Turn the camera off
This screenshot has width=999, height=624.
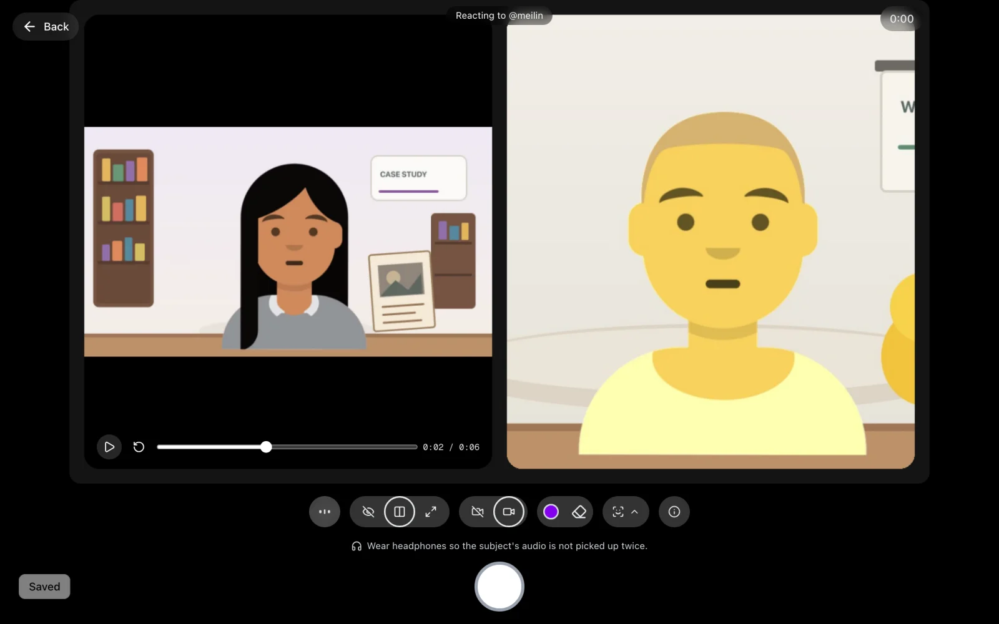478,512
